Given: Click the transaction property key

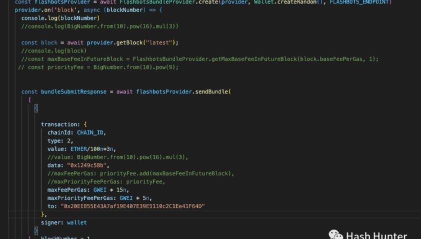Looking at the screenshot, I should coord(59,124).
